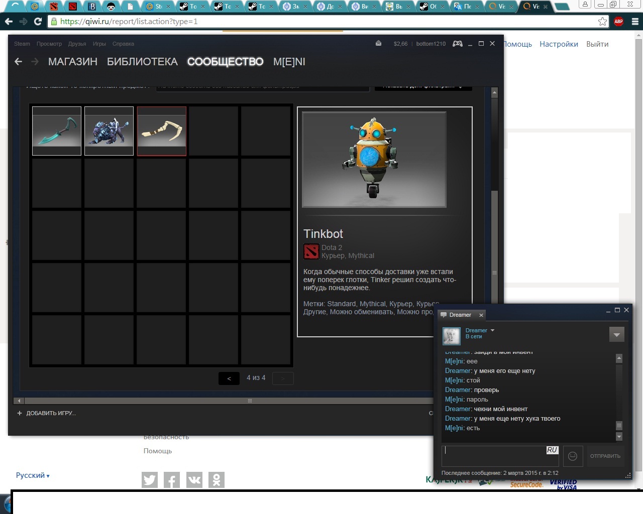Go to МАГАЗИН section
The width and height of the screenshot is (643, 514).
coord(73,62)
